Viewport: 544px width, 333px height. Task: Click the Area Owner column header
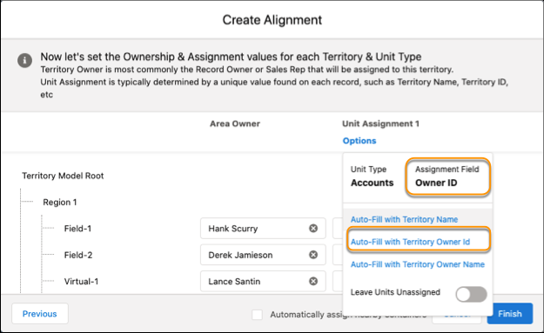point(235,123)
